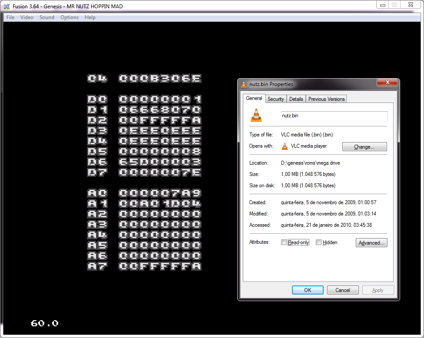This screenshot has width=424, height=338.
Task: Open Advanced... attributes dialog
Action: point(371,242)
